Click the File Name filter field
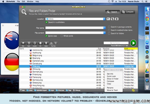Viewport: 150px width, 104px height. coord(116,43)
